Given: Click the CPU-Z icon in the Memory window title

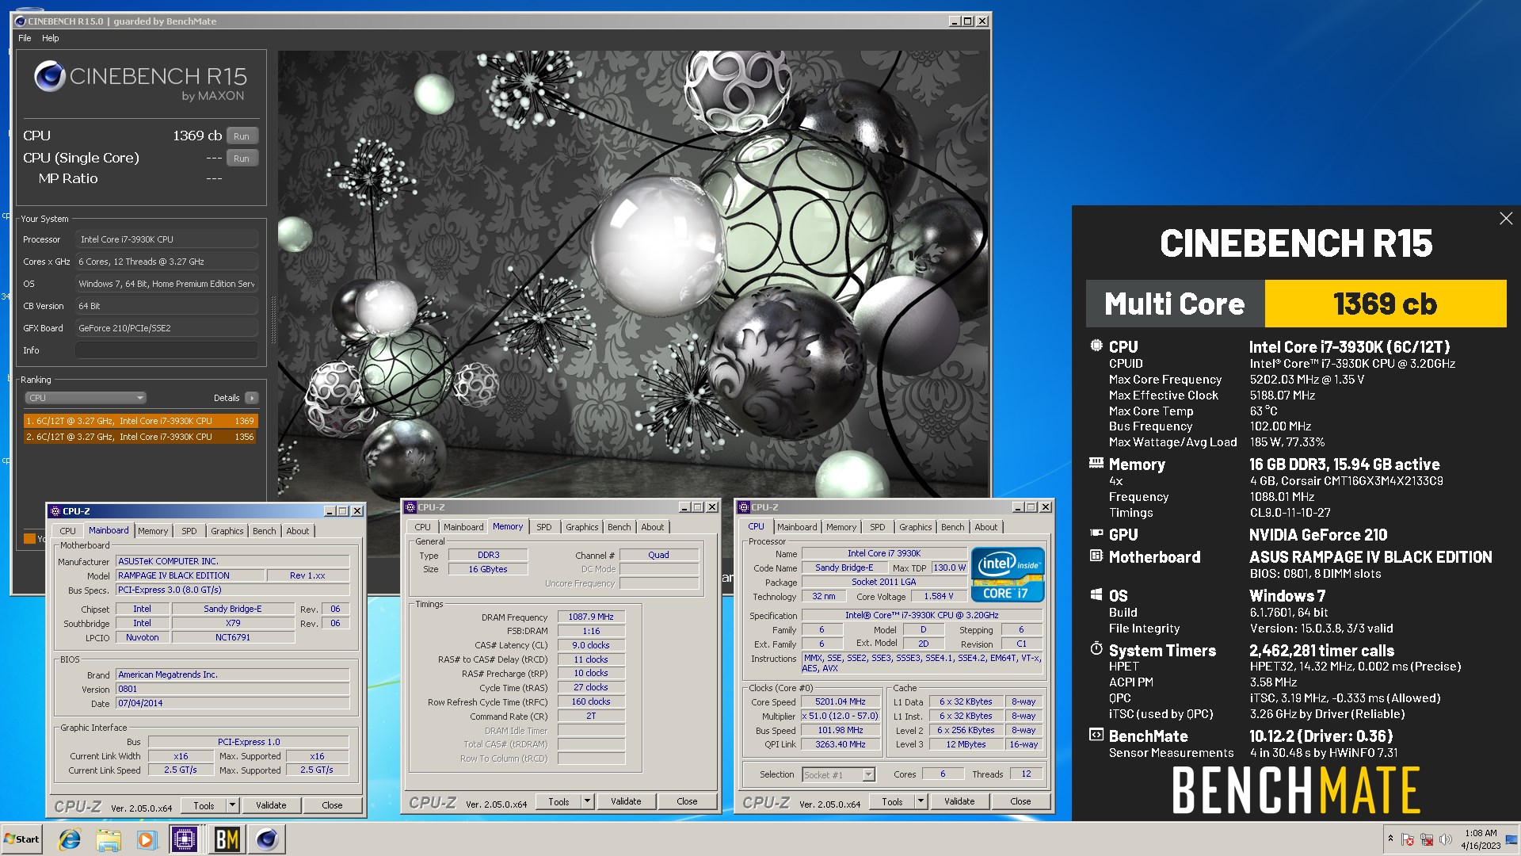Looking at the screenshot, I should [x=410, y=507].
